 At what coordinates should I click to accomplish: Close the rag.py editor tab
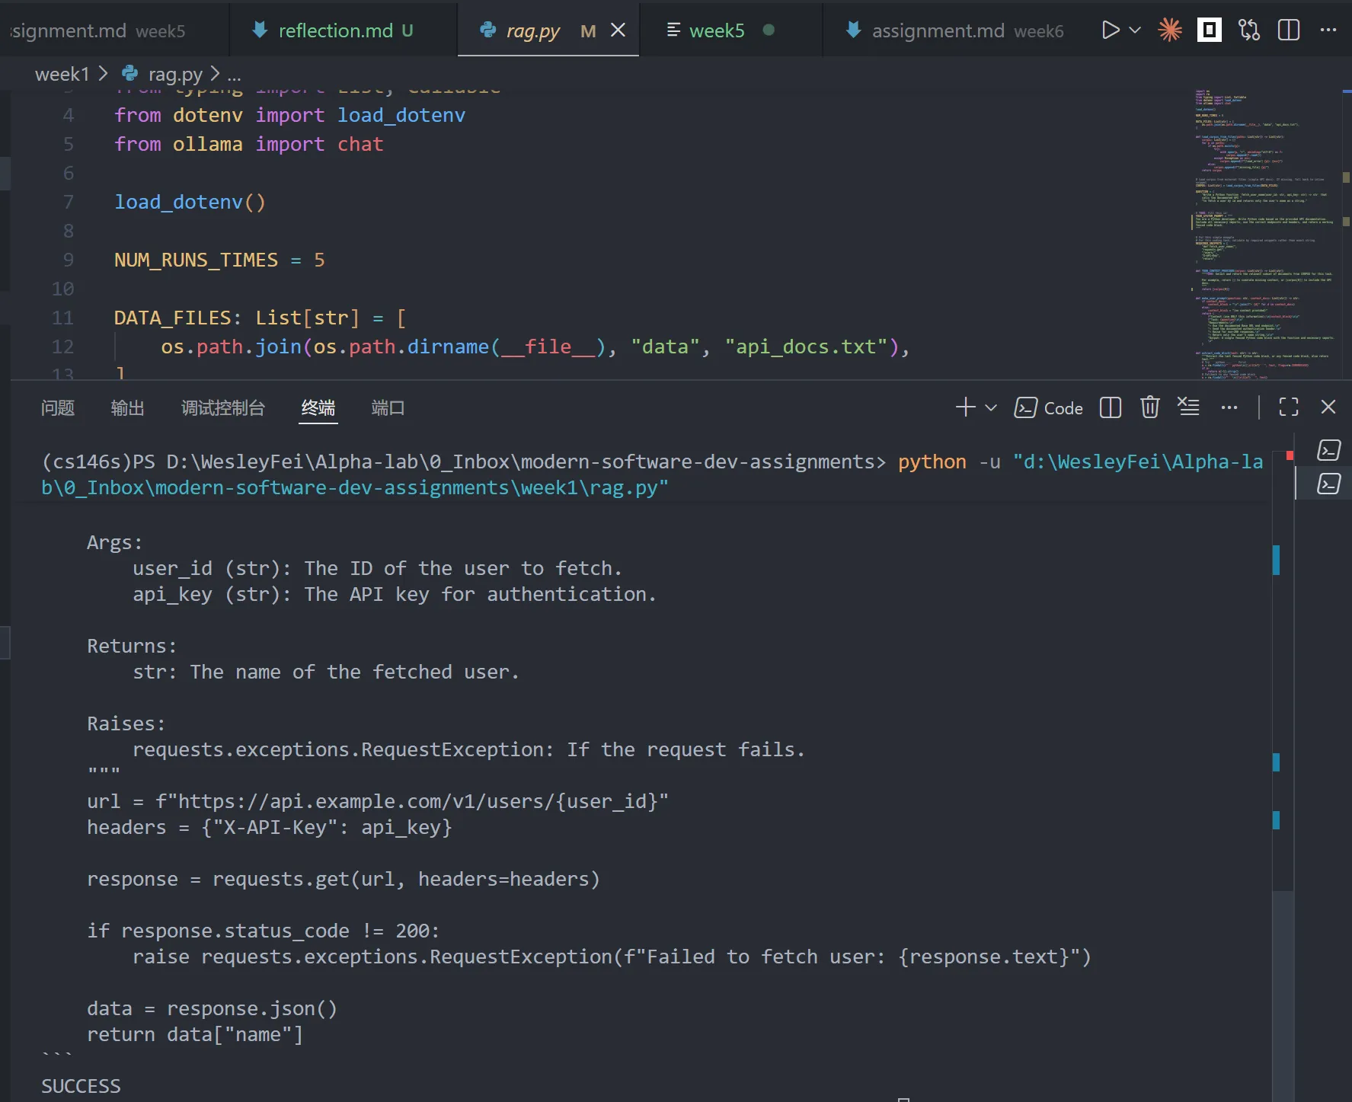[618, 30]
